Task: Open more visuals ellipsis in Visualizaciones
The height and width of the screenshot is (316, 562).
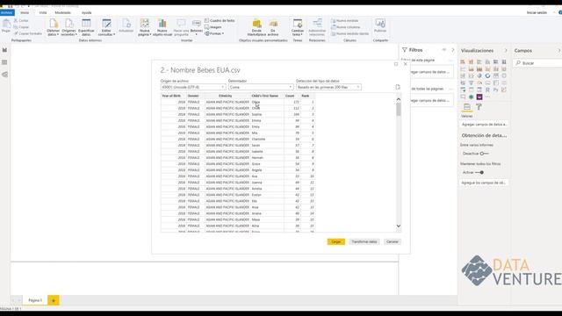Action: point(487,97)
